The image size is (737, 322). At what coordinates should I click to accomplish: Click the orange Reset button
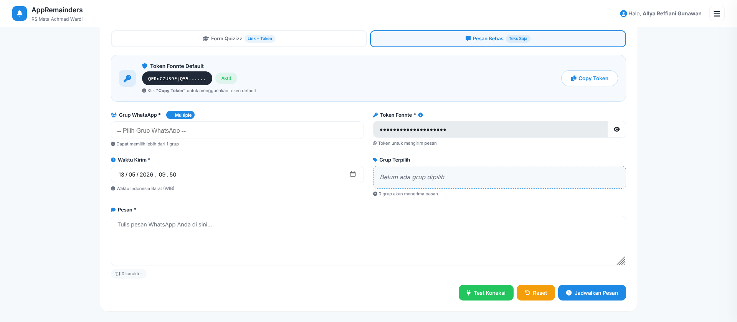536,293
